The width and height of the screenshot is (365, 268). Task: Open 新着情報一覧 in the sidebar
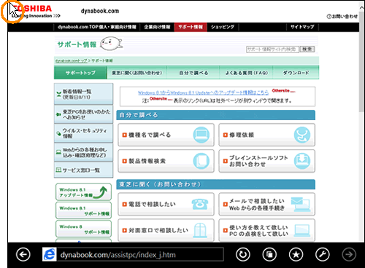click(83, 94)
